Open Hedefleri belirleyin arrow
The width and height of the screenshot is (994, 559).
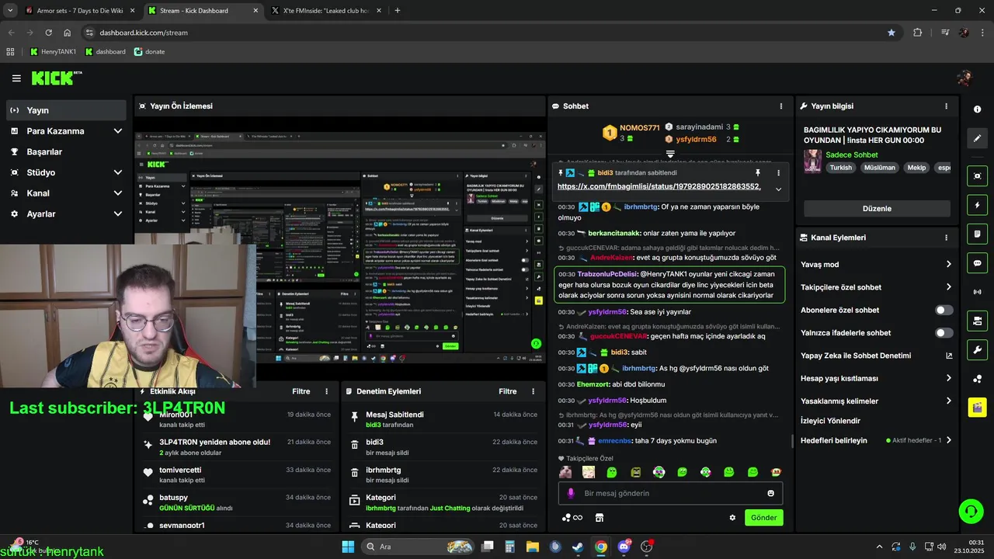tap(948, 440)
